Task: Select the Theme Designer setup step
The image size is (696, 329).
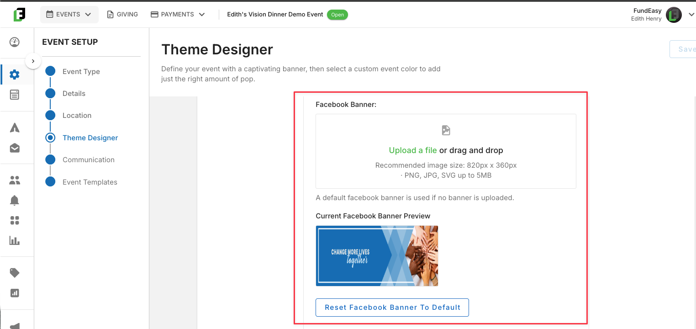Action: (90, 138)
